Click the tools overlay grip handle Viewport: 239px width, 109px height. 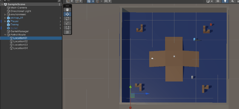click(67, 6)
